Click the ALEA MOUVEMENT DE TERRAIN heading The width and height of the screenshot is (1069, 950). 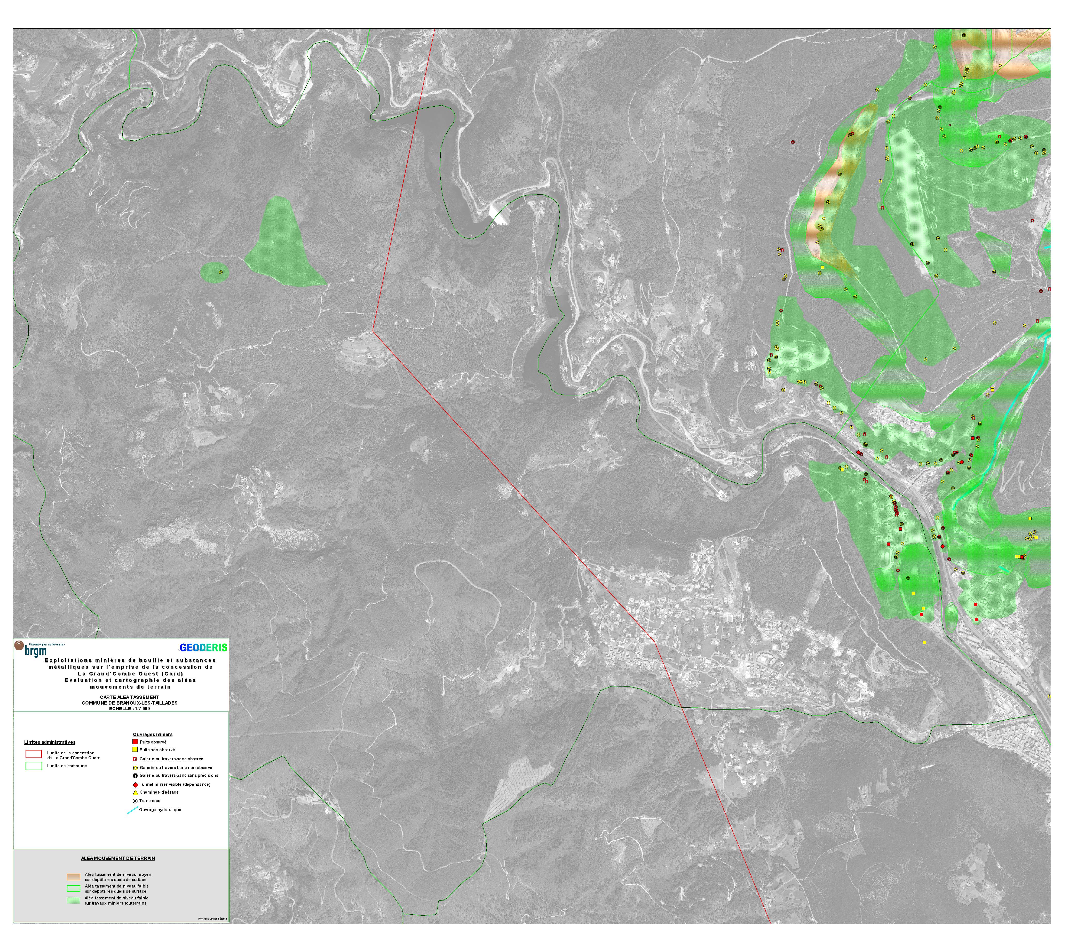118,858
